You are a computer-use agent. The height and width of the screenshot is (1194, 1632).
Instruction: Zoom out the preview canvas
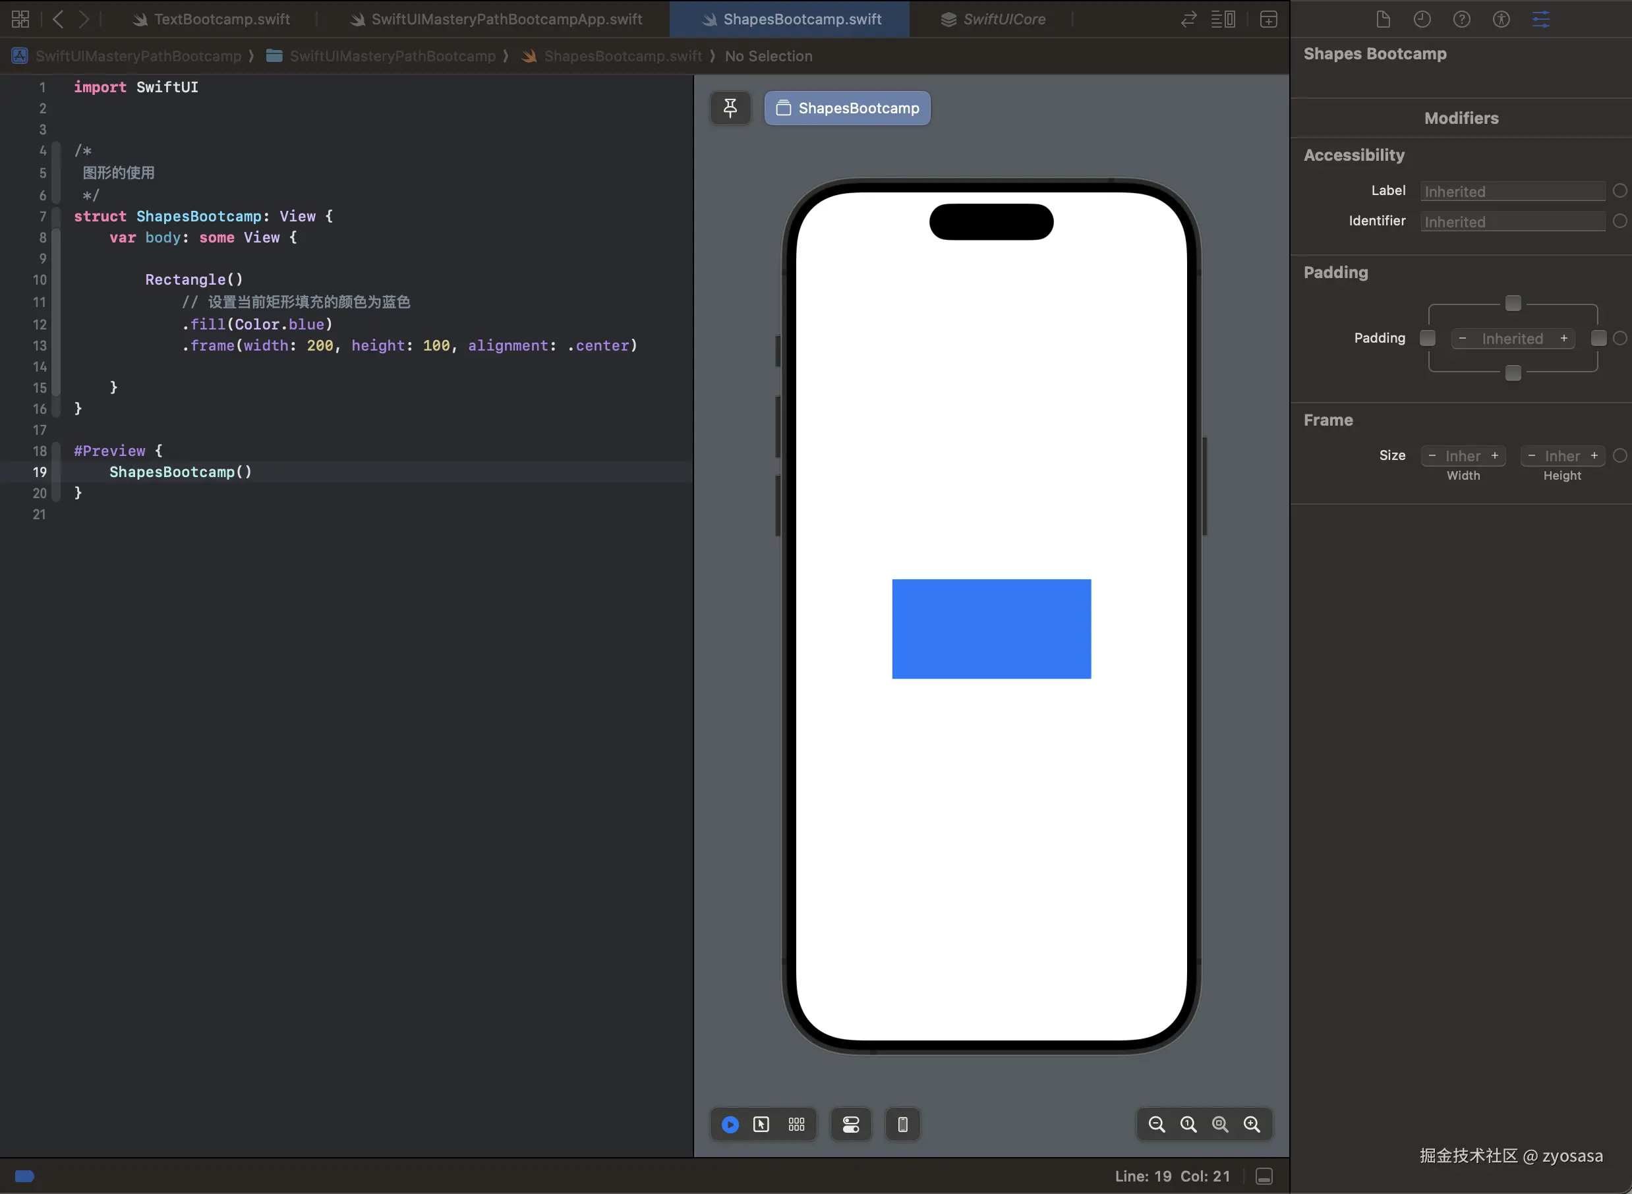1156,1124
